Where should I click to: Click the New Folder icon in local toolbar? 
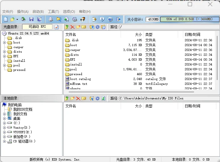coord(72,99)
